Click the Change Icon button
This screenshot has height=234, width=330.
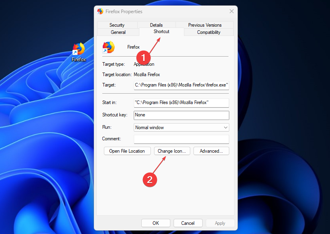coord(172,151)
